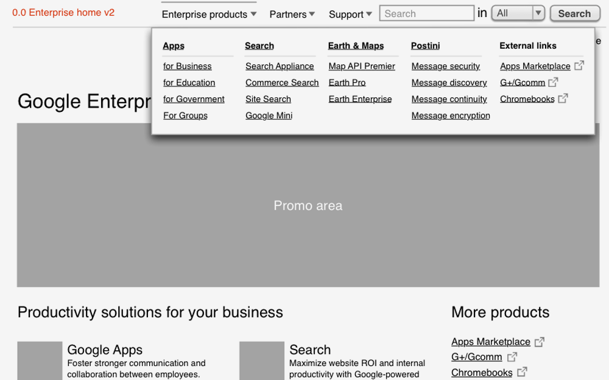609x380 pixels.
Task: Click the Apps section heading in the menu
Action: pos(174,45)
